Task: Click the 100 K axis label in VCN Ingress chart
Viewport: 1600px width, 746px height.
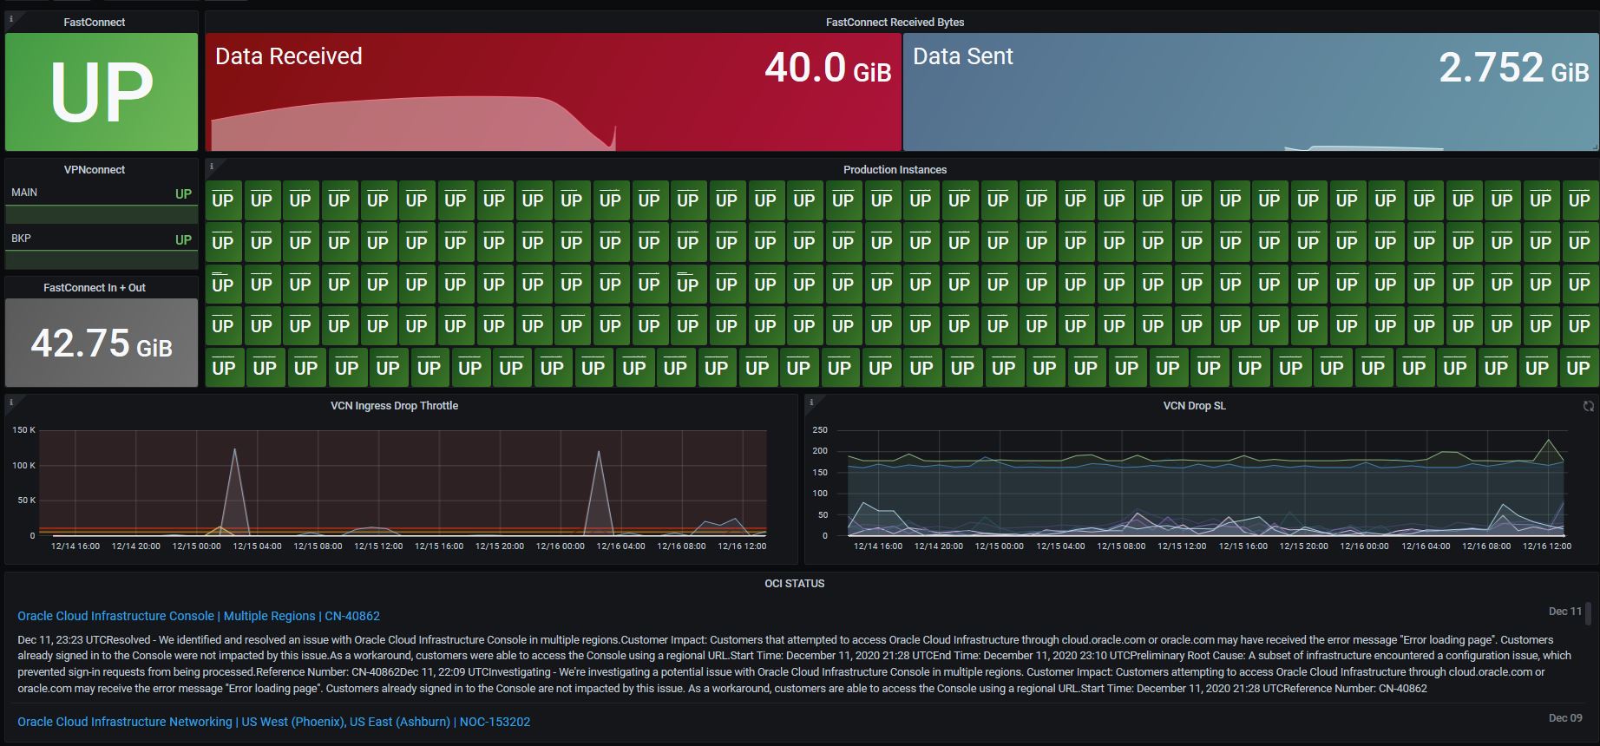Action: pyautogui.click(x=24, y=466)
